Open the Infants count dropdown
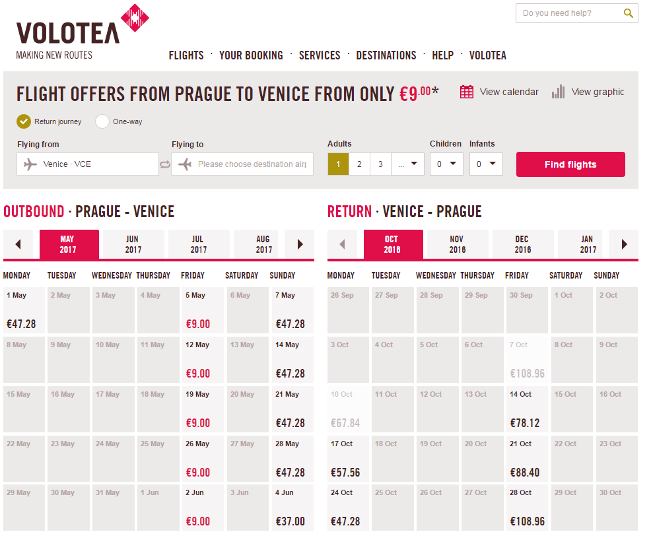 click(x=486, y=164)
